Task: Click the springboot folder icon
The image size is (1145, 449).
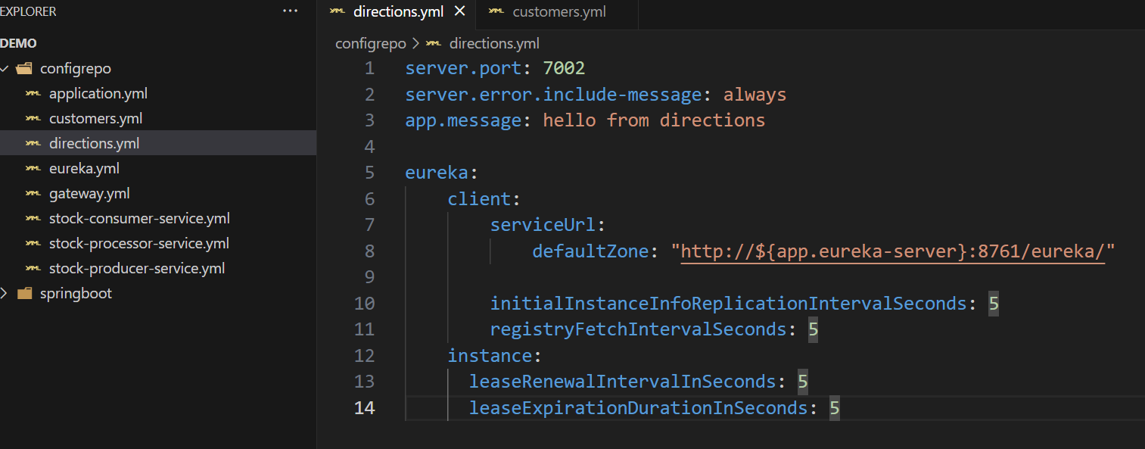Action: (24, 294)
